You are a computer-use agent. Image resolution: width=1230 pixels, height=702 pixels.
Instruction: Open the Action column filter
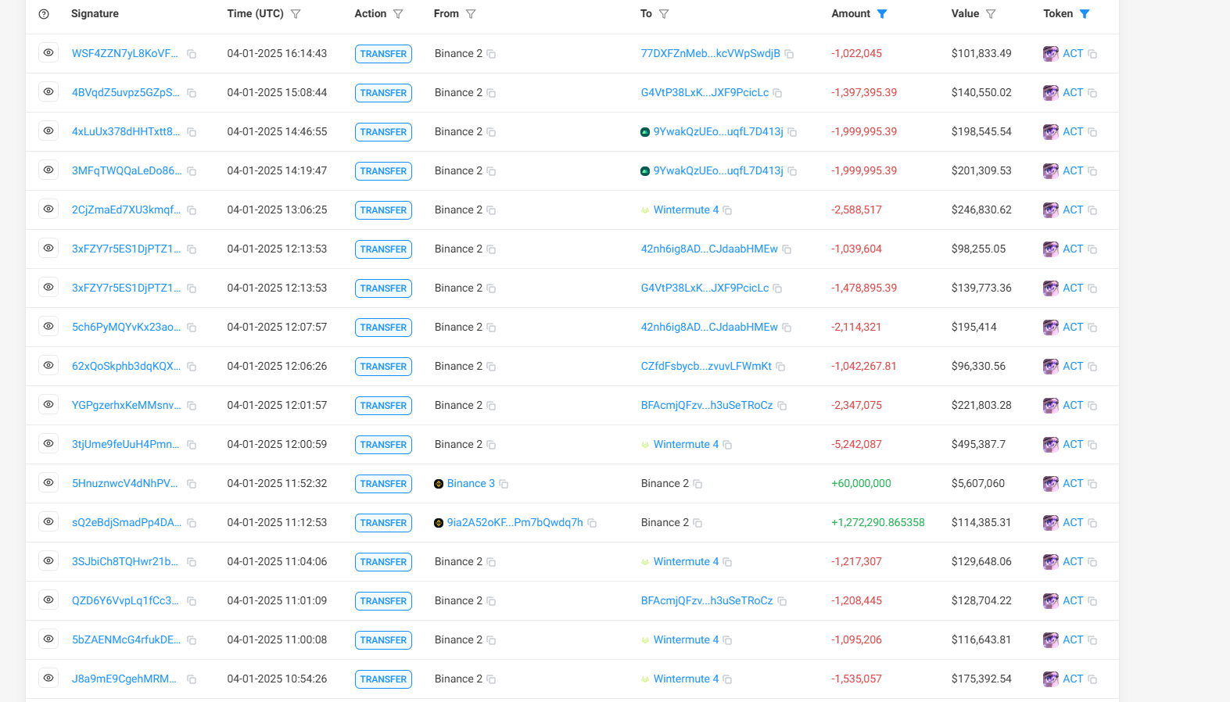pos(398,14)
